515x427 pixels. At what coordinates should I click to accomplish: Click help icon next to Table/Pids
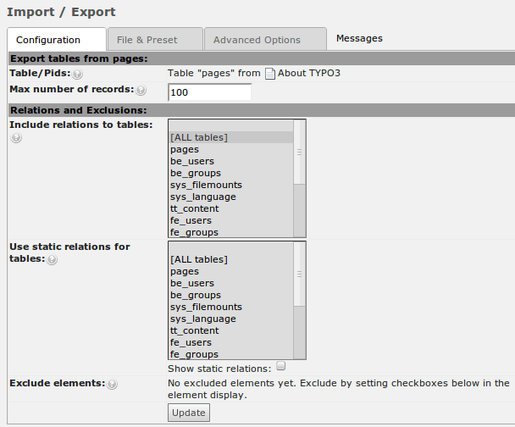(77, 75)
